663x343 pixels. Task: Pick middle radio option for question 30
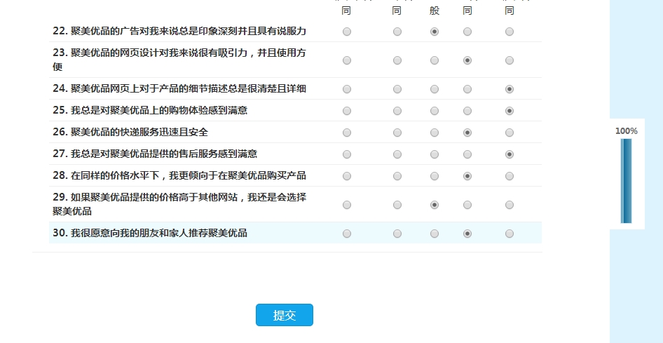point(435,234)
